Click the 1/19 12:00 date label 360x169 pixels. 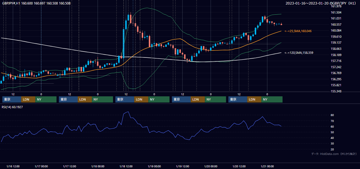(x=183, y=166)
